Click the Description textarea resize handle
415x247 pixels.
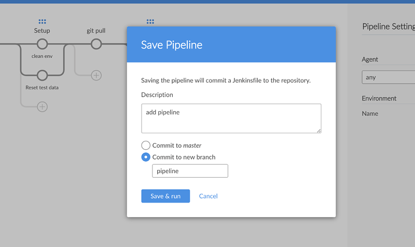(319, 131)
